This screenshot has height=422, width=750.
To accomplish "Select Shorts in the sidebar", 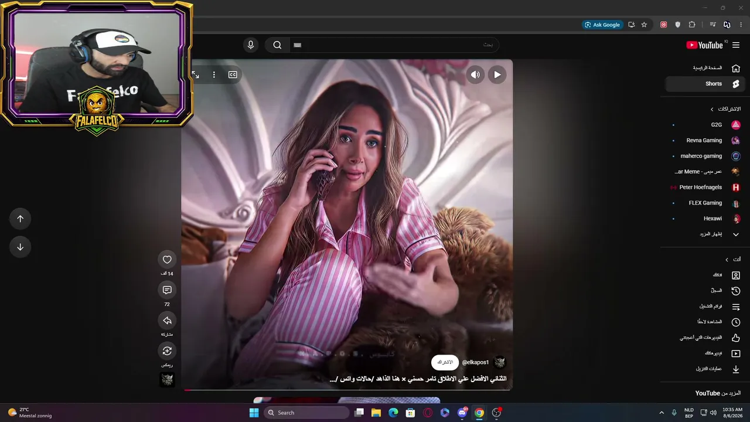I will [705, 84].
